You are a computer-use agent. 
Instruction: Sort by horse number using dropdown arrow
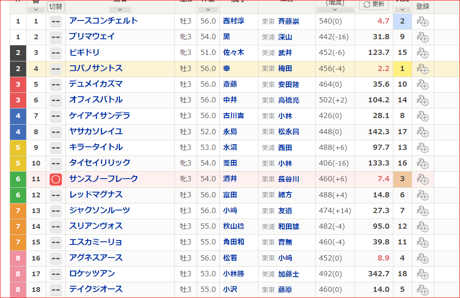tap(36, 9)
